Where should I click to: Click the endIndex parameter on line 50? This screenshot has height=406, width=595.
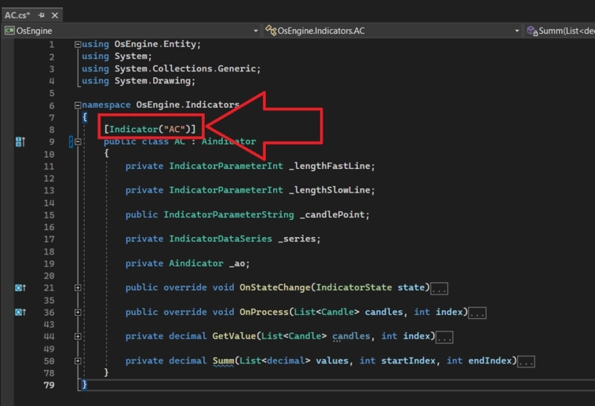(490, 360)
